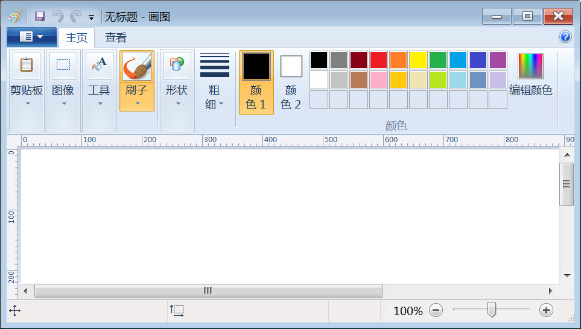Click the 100% zoom level text

point(408,311)
